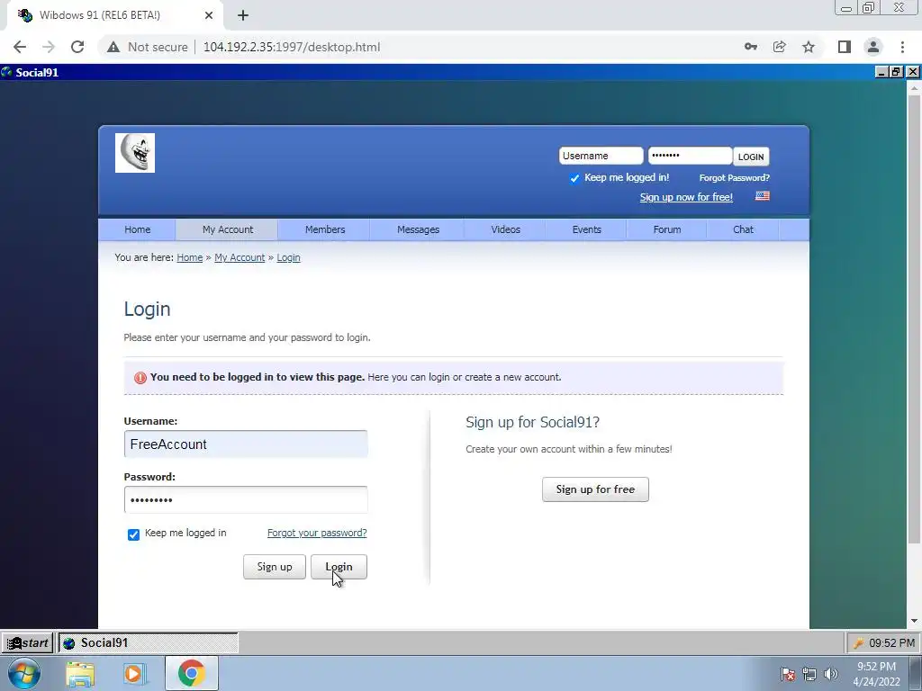Open File Explorer from the taskbar

point(80,673)
